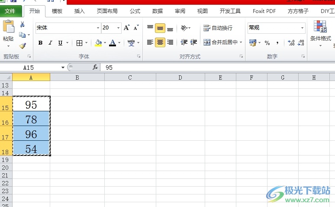Image resolution: width=335 pixels, height=207 pixels.
Task: Apply the yellow fill color bucket
Action: point(98,43)
